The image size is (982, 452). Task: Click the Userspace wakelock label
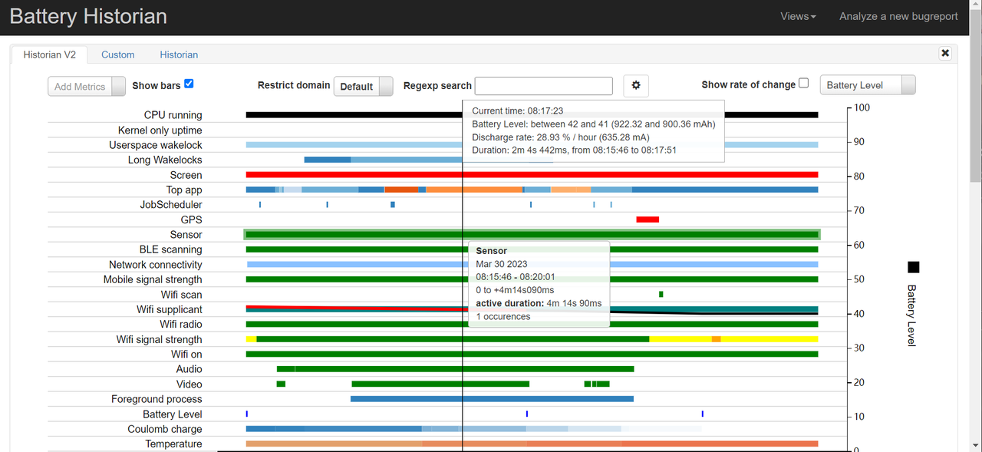(x=156, y=145)
